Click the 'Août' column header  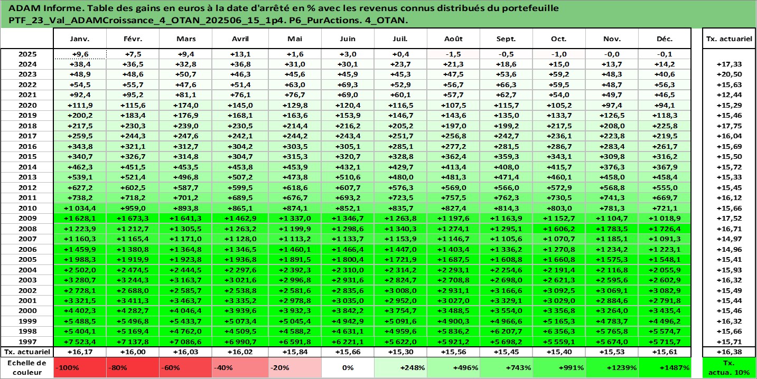[453, 39]
